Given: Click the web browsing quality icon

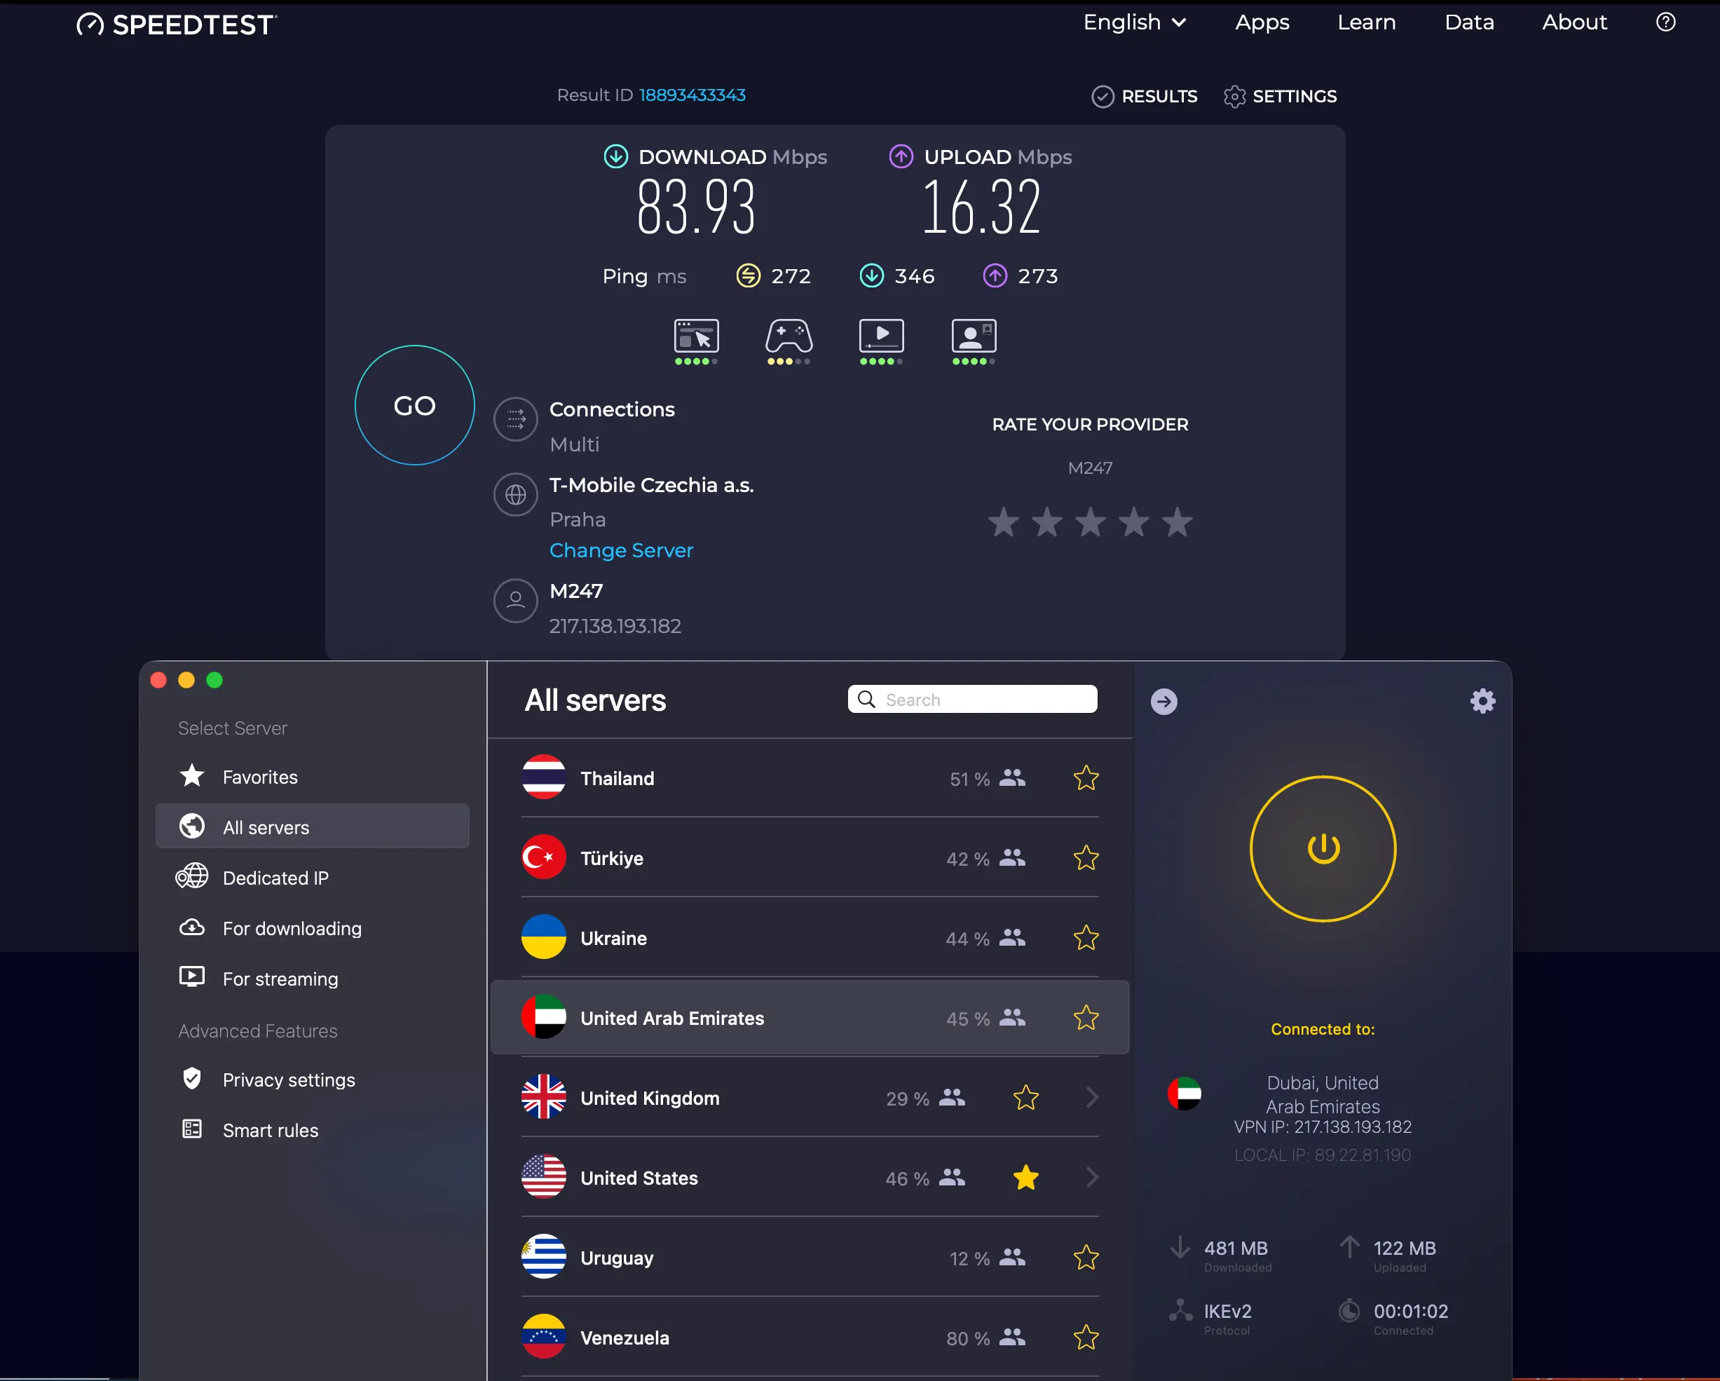Looking at the screenshot, I should [x=696, y=336].
